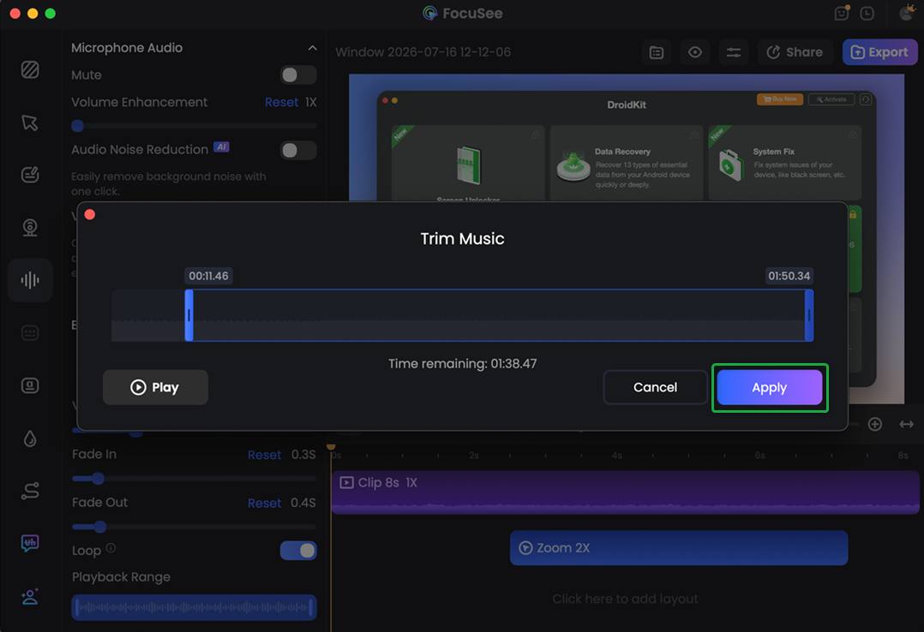Click the fit-width arrows icon above timeline
Image resolution: width=924 pixels, height=632 pixels.
[x=906, y=424]
